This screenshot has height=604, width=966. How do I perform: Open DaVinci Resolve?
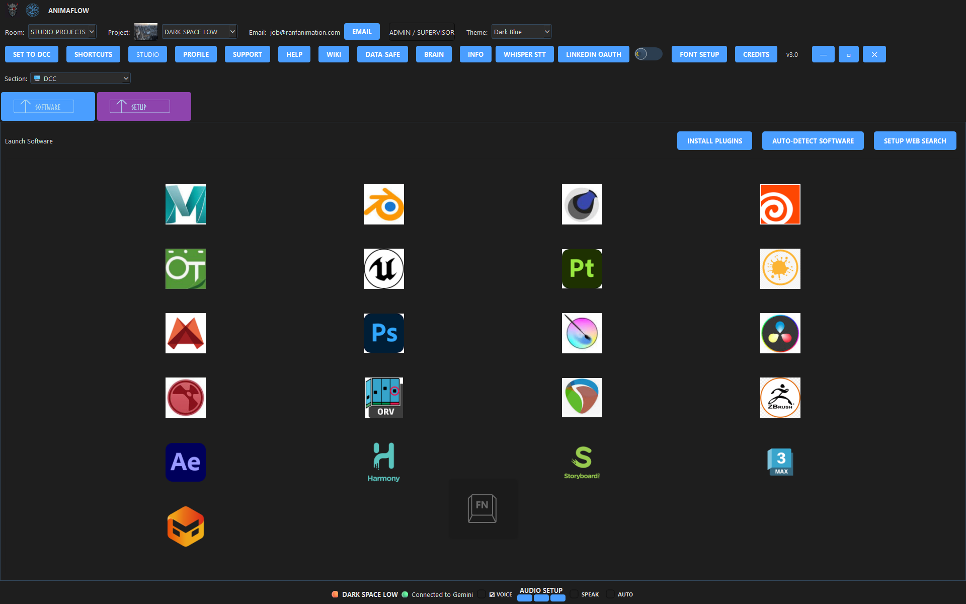tap(780, 333)
